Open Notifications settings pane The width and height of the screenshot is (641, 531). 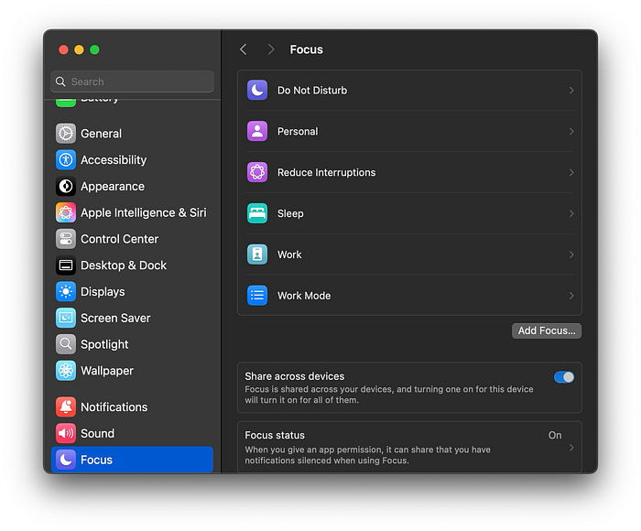pos(132,406)
